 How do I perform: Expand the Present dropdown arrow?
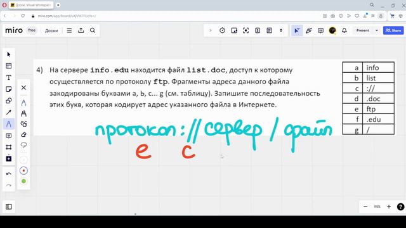376,30
